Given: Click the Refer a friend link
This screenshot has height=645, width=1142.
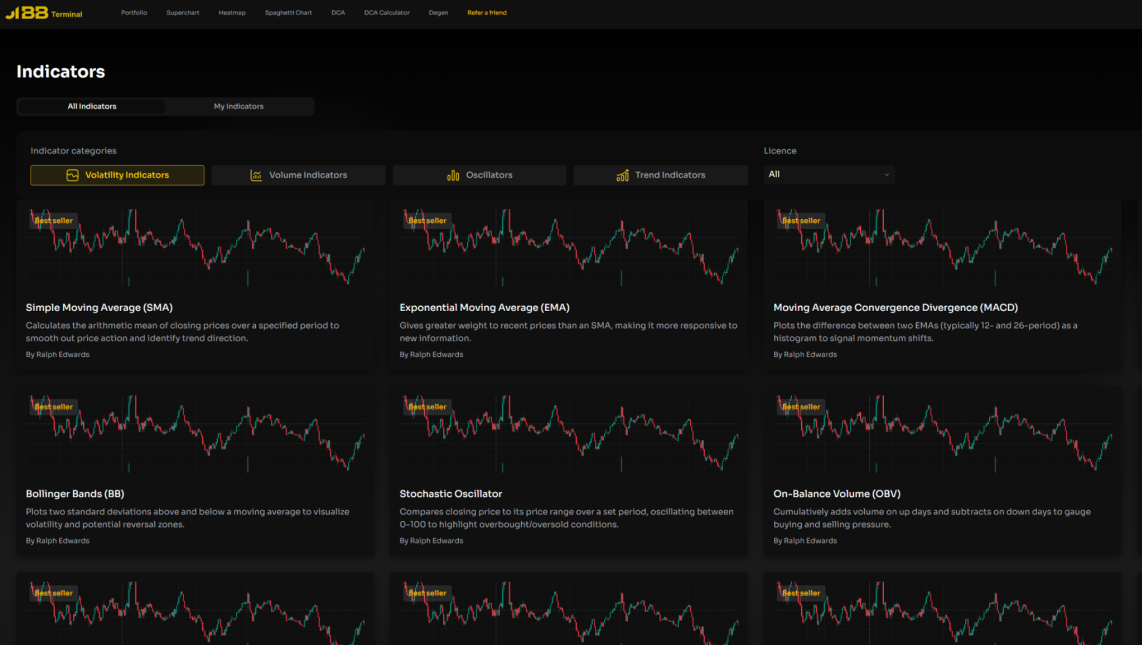Looking at the screenshot, I should [487, 13].
